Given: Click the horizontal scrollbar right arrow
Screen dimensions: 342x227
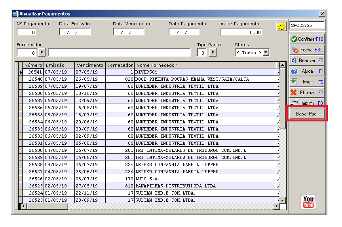Looking at the screenshot, I should (x=277, y=206).
